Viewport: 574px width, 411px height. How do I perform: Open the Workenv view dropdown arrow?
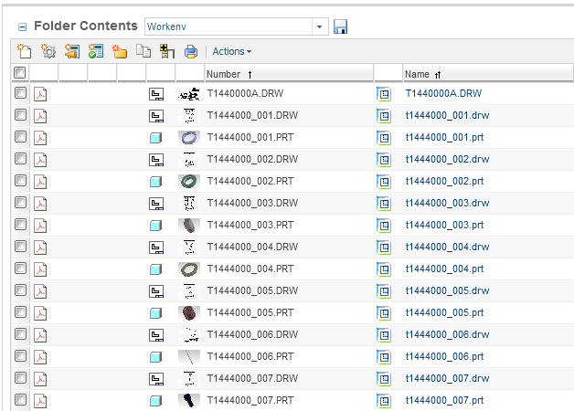point(320,26)
